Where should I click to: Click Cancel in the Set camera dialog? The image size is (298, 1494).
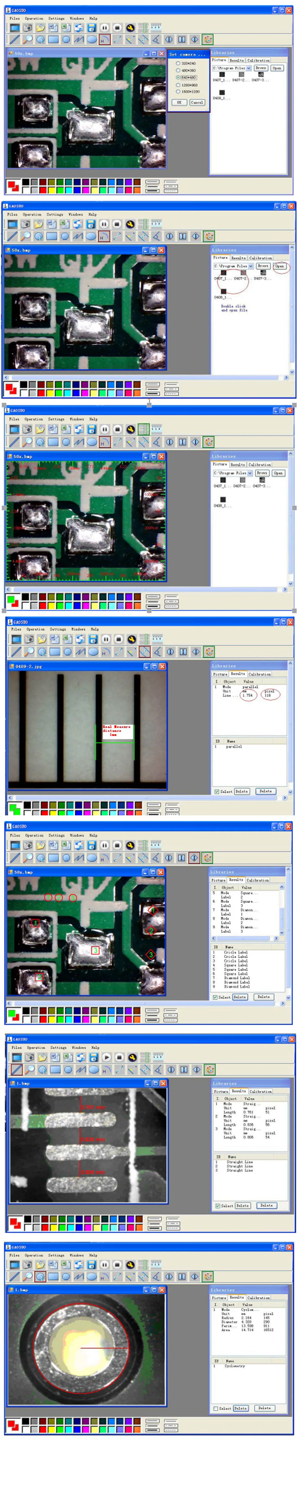(x=197, y=102)
